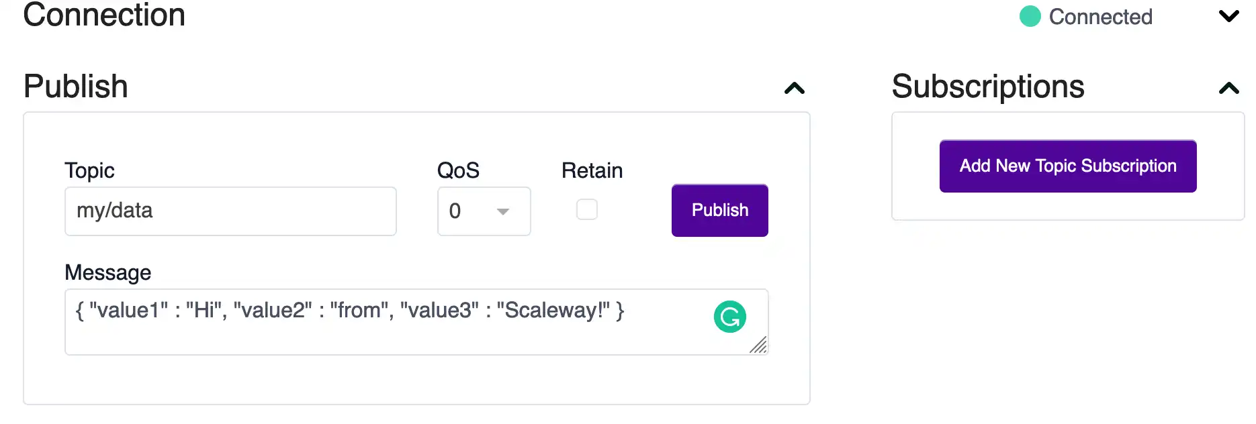Click the message box corner resize handle
1256x424 pixels.
(x=758, y=345)
